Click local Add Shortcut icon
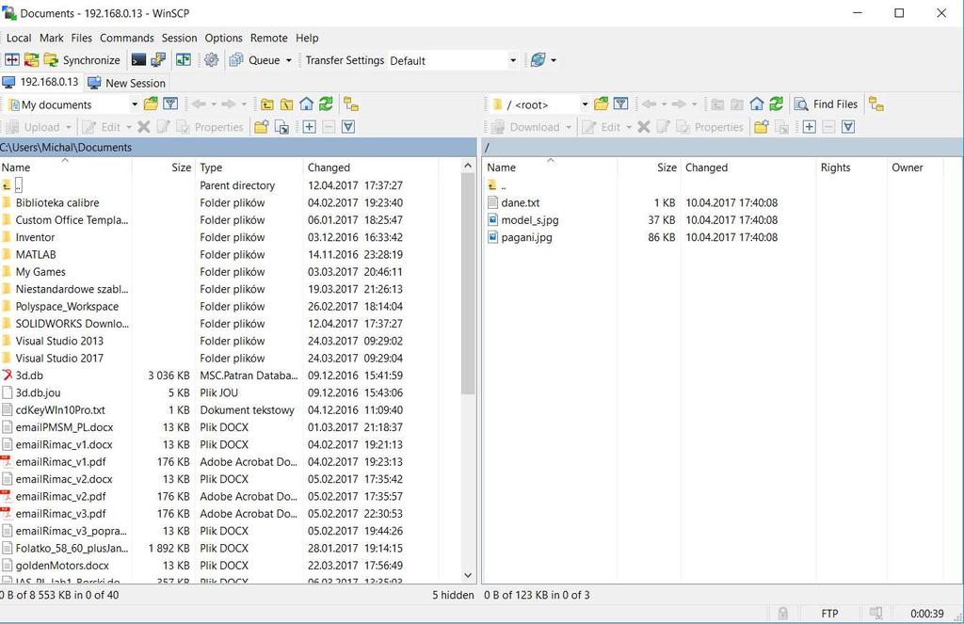 (x=281, y=127)
